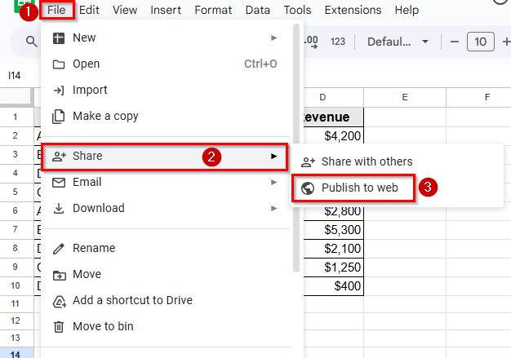Click the Make a copy icon
The height and width of the screenshot is (358, 511).
click(x=59, y=117)
